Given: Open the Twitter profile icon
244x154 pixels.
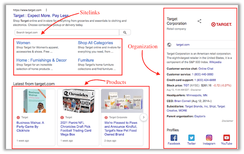Looking at the screenshot, I should (x=191, y=138).
